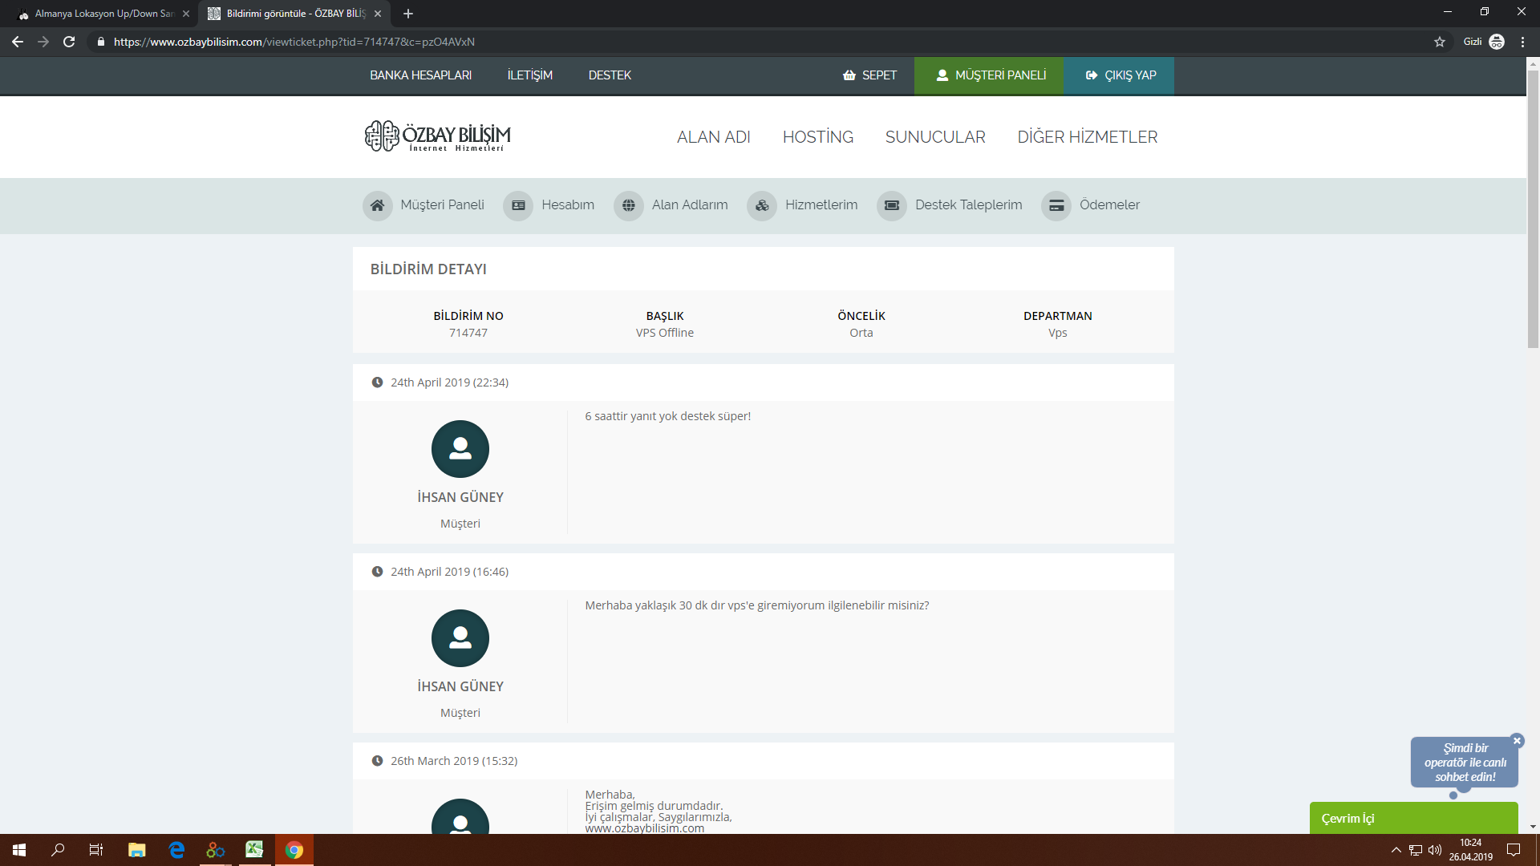Click the Hizmetlerim cubes icon
Image resolution: width=1540 pixels, height=866 pixels.
(x=762, y=205)
